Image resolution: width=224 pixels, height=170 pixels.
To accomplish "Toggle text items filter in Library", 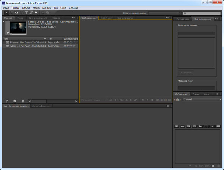I will click(x=206, y=126).
